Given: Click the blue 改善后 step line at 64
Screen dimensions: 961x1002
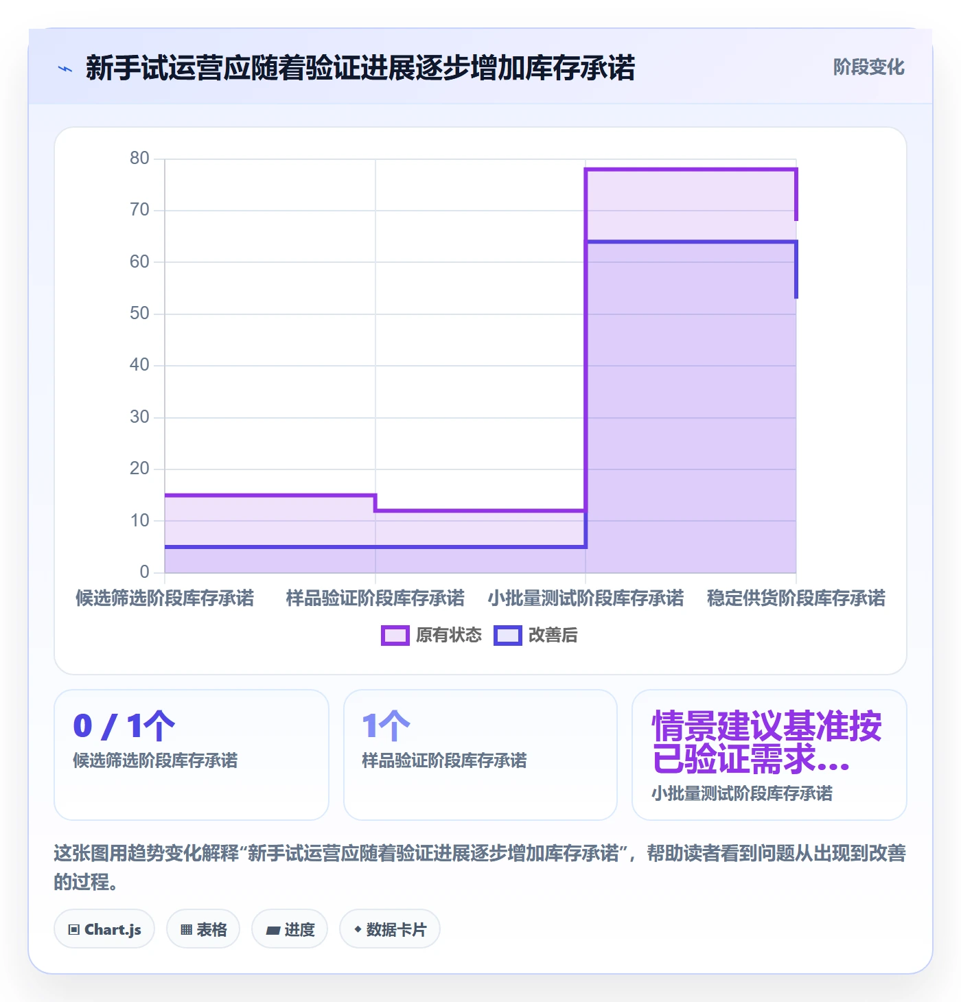Looking at the screenshot, I should coord(691,242).
